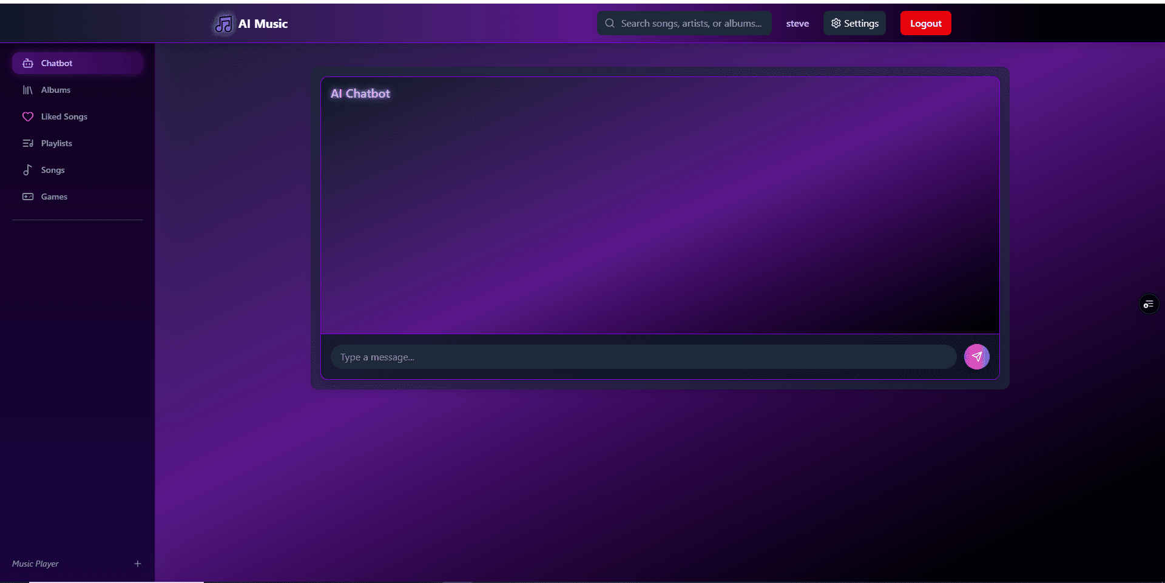Image resolution: width=1165 pixels, height=583 pixels.
Task: Click the Liked Songs heart icon
Action: (28, 116)
